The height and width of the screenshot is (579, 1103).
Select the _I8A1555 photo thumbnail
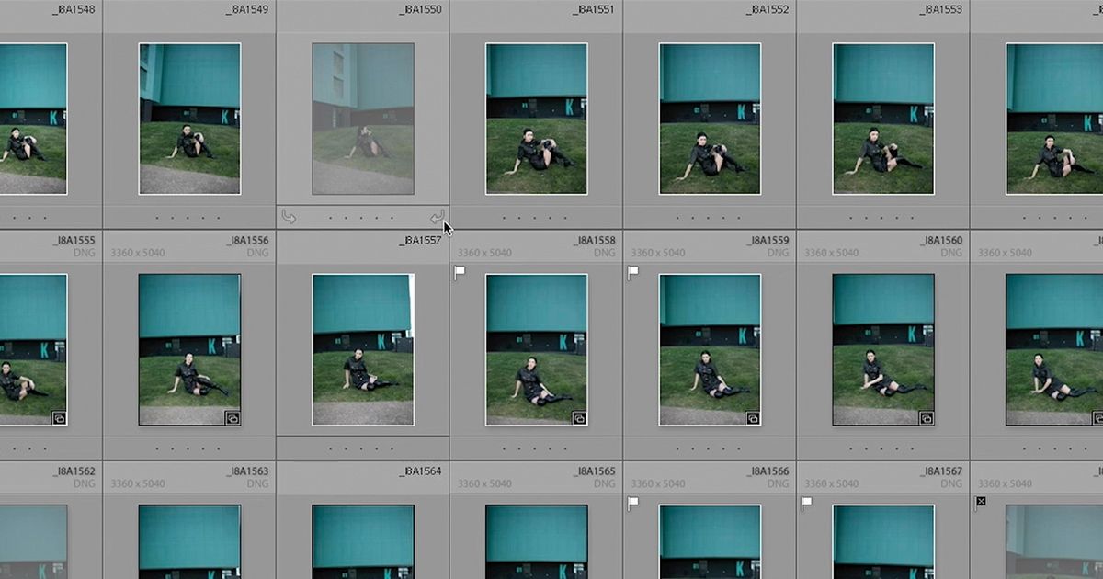[33, 349]
